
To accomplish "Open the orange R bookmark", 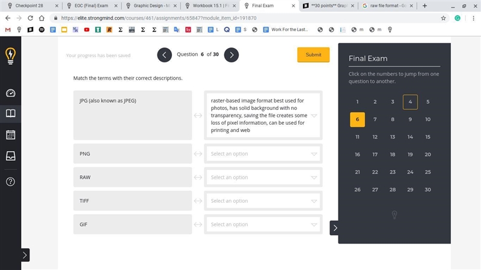I will click(109, 29).
